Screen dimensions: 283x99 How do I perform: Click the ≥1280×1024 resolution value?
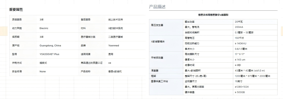(x=242, y=87)
